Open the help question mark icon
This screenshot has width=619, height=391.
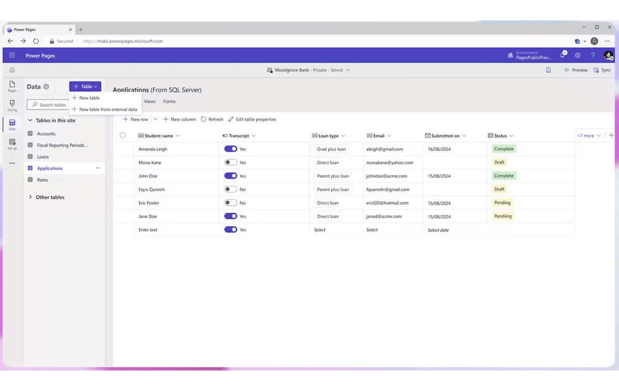(x=593, y=55)
